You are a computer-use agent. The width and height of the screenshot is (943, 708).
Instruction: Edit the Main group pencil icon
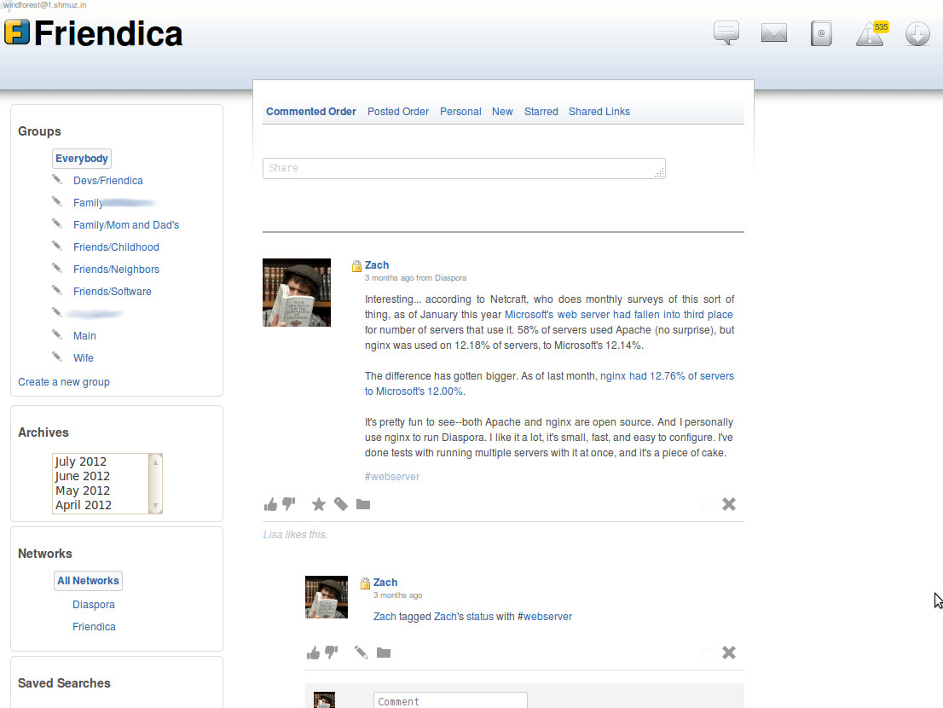click(57, 334)
